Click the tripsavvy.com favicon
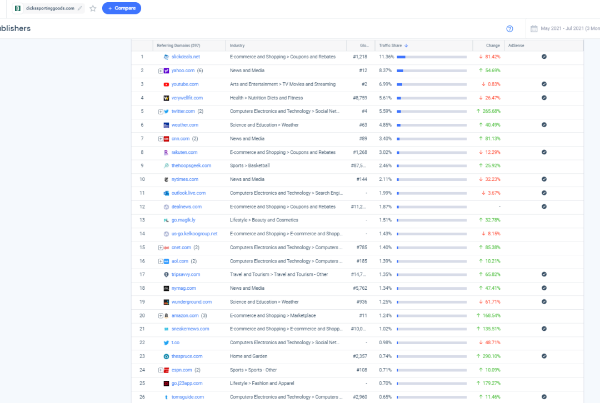Screen dimensions: 600x403 pos(166,275)
